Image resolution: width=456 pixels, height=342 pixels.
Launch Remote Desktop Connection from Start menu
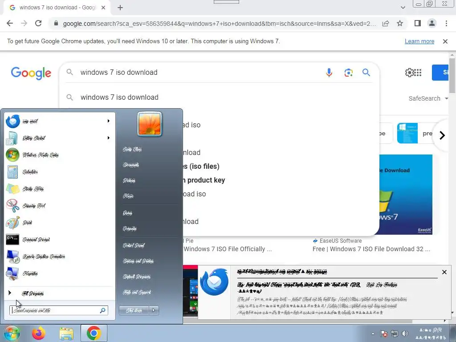click(59, 256)
